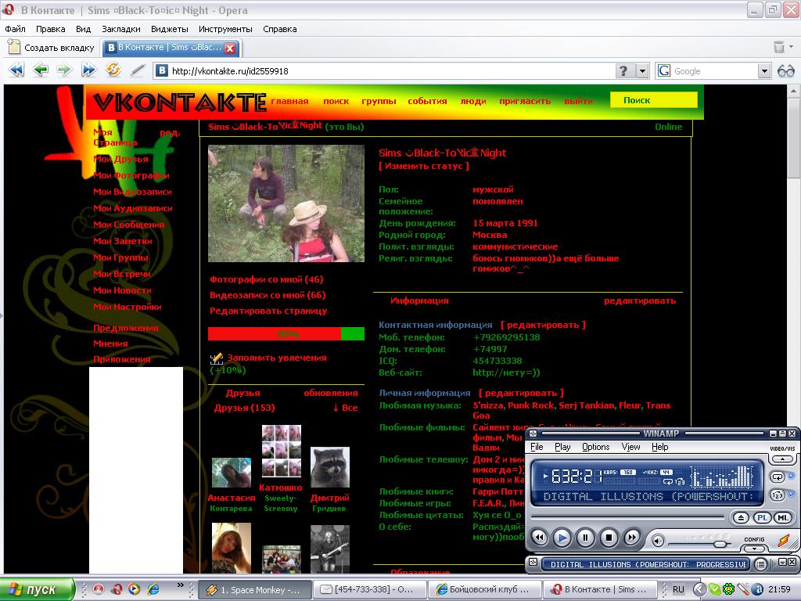Expand hidden system tray icons
Viewport: 801px width, 601px height.
(699, 590)
